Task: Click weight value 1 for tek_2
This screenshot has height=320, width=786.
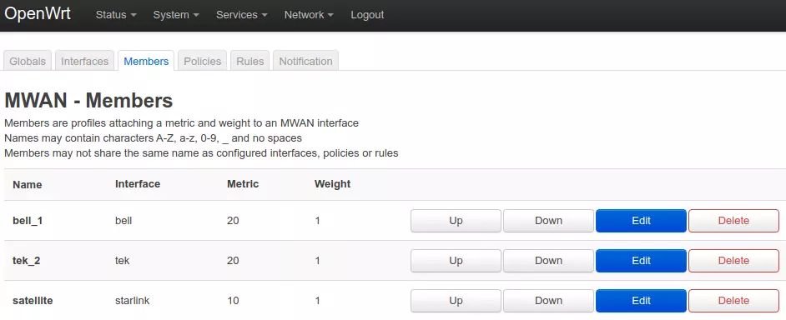Action: [317, 261]
